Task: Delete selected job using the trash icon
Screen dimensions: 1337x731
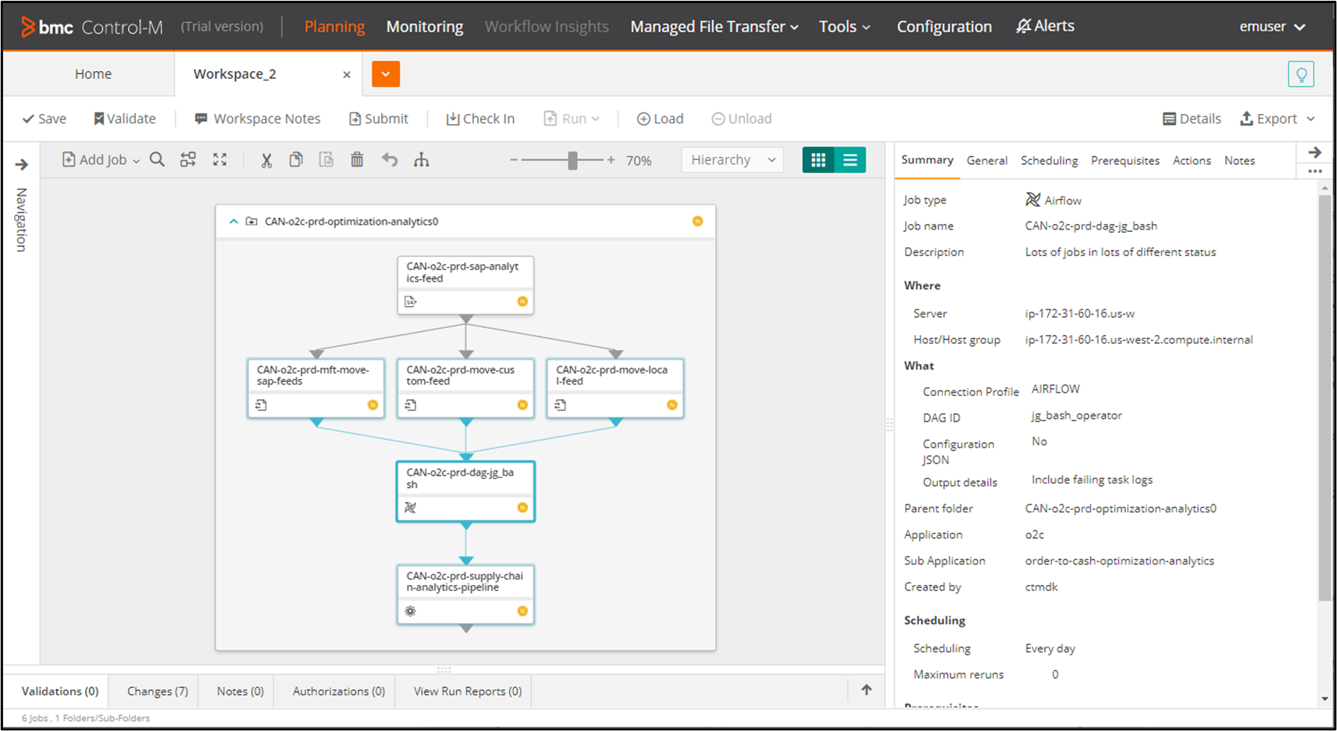Action: pyautogui.click(x=357, y=159)
